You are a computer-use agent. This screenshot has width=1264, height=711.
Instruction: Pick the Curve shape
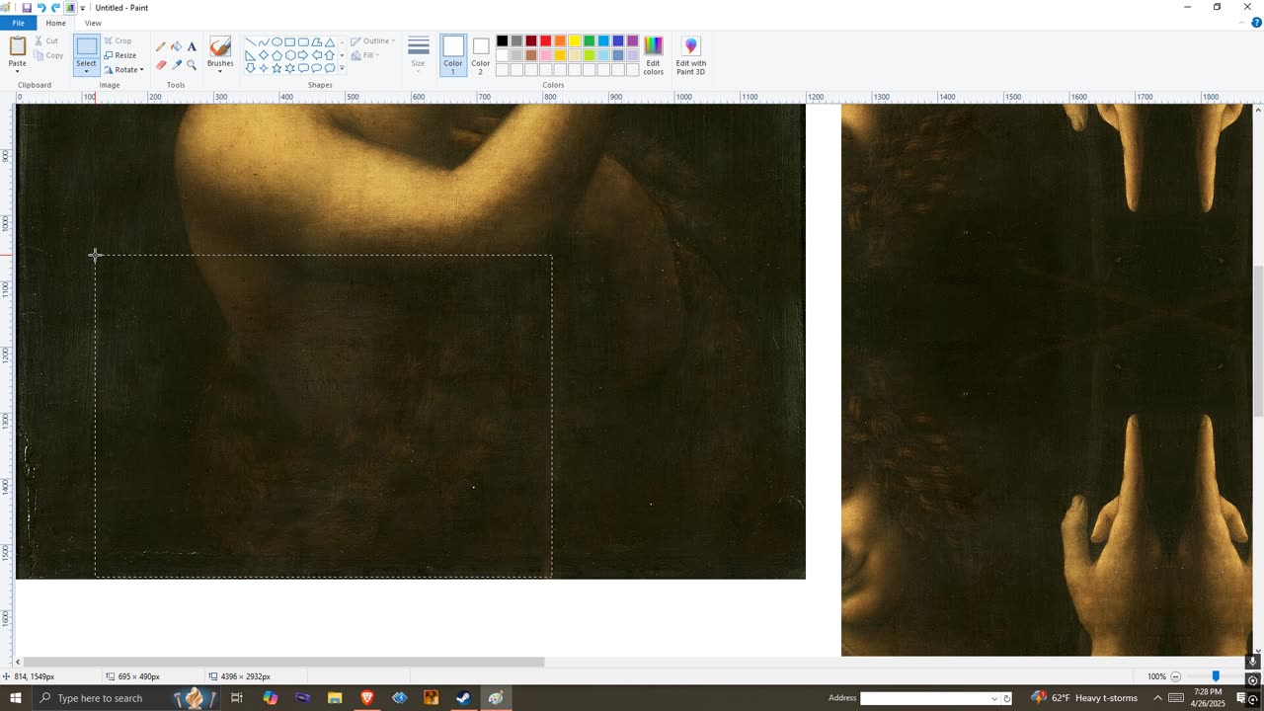tap(264, 42)
